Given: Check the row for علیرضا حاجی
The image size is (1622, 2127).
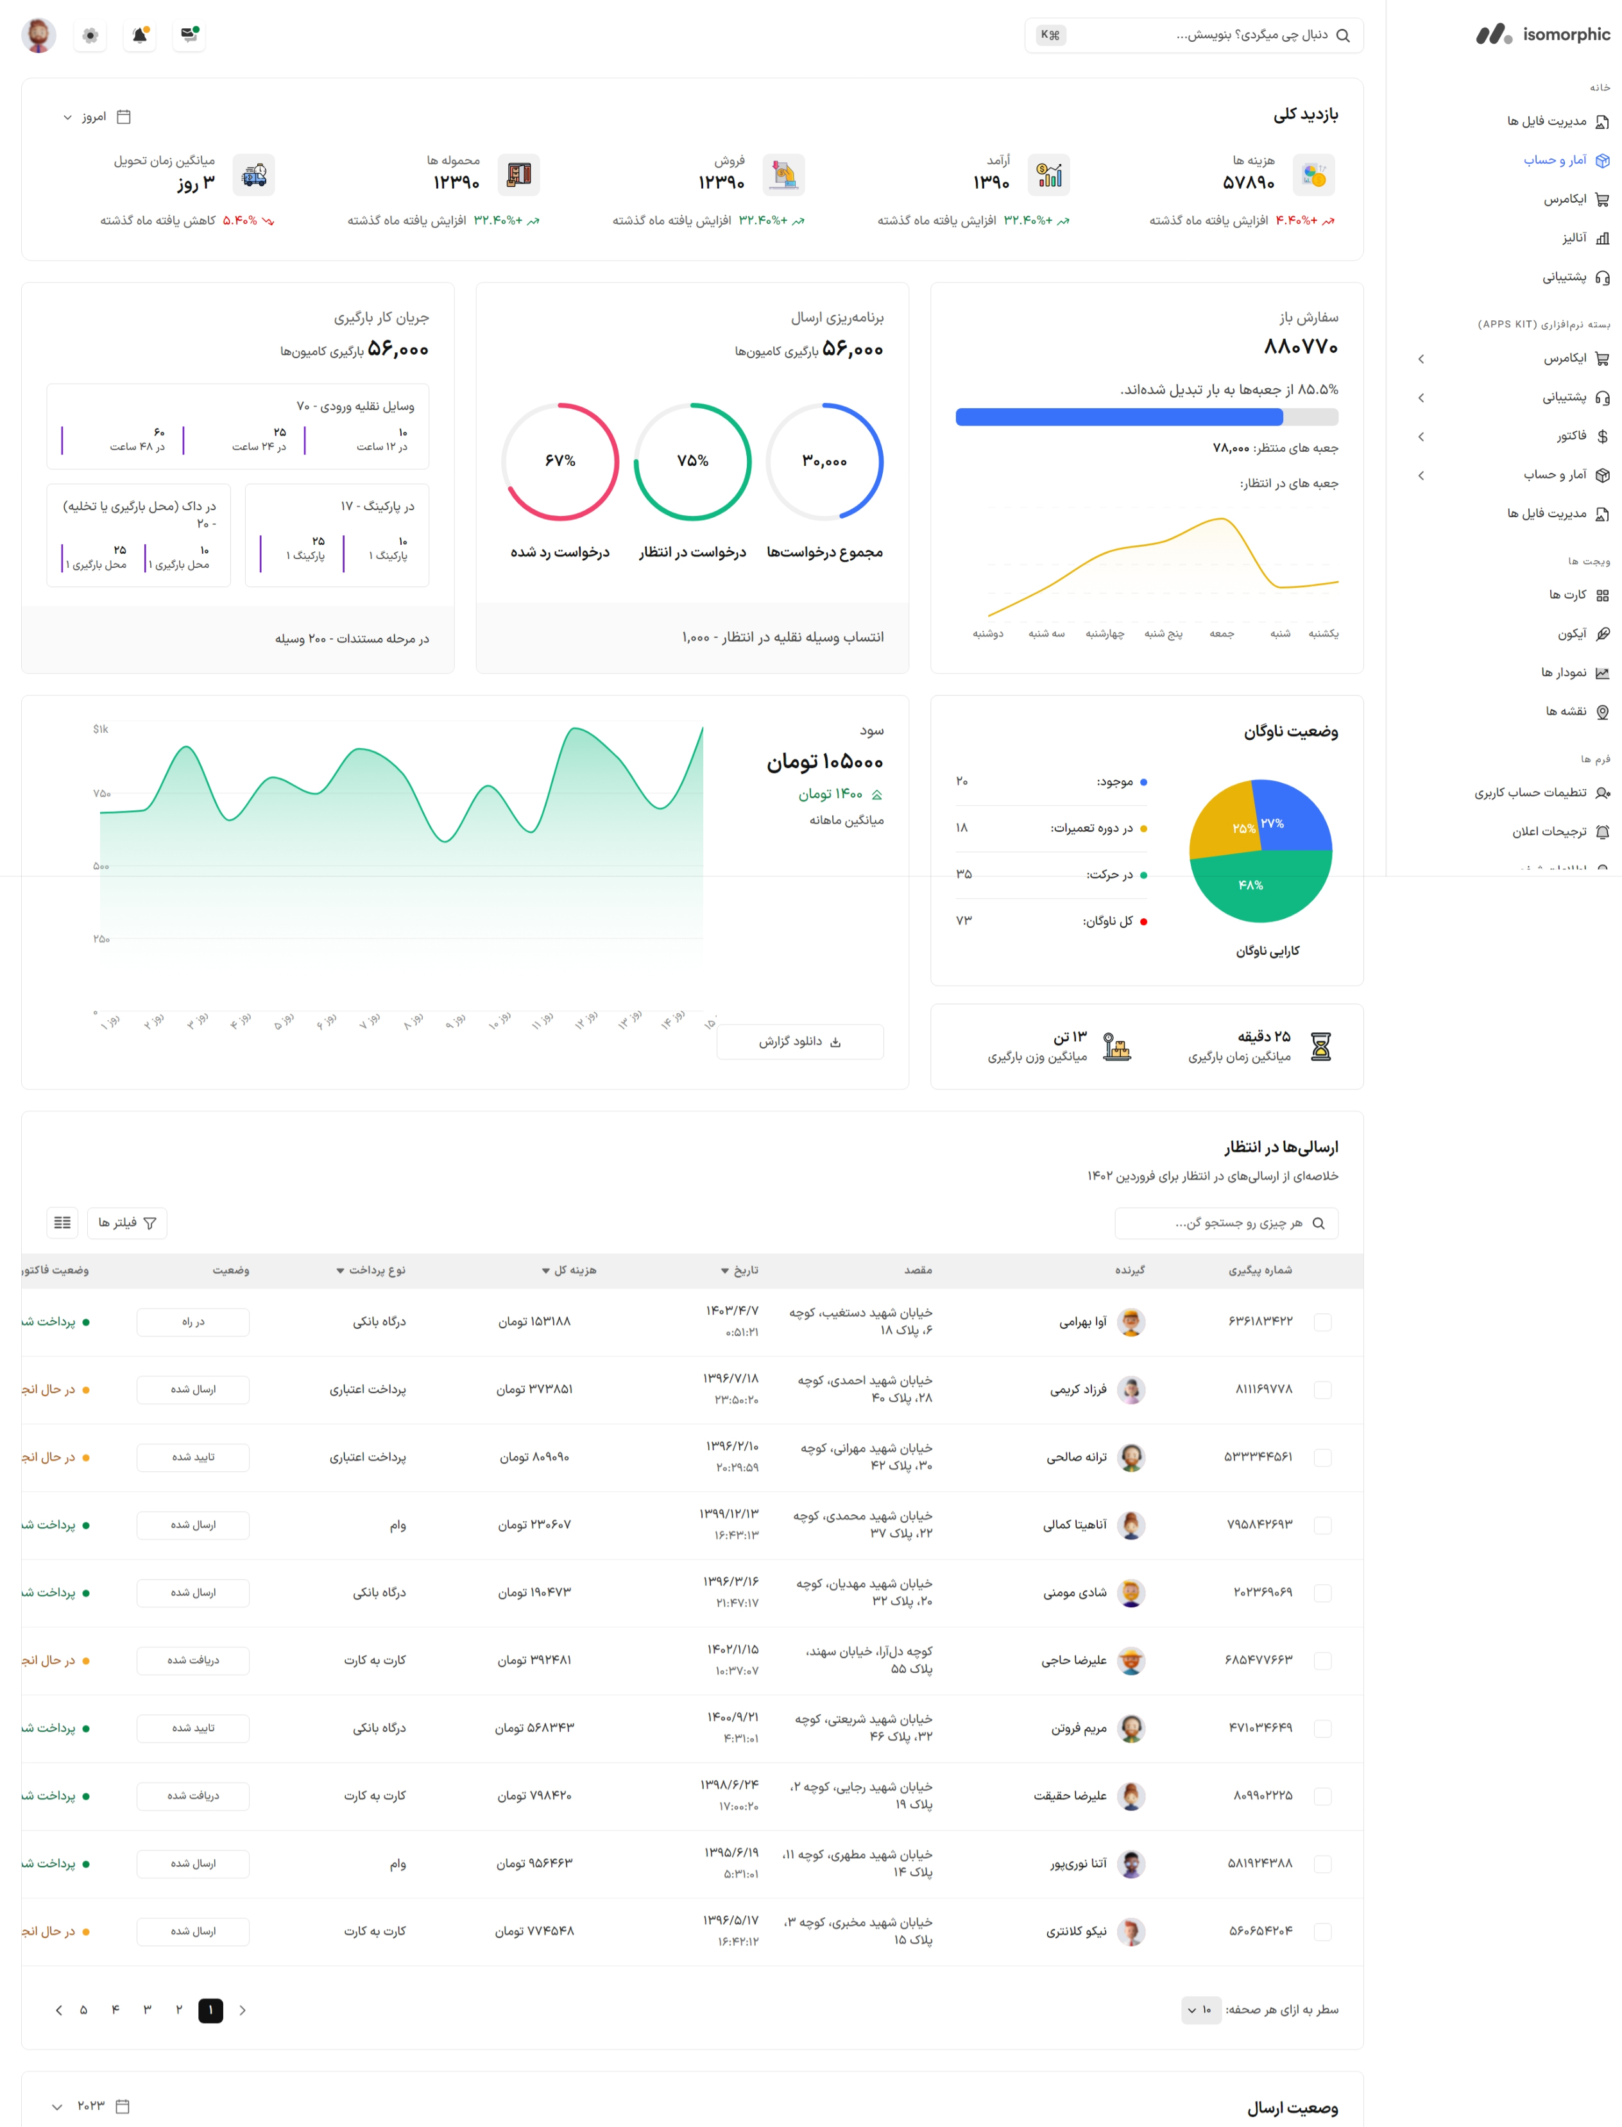Looking at the screenshot, I should coord(1323,1661).
